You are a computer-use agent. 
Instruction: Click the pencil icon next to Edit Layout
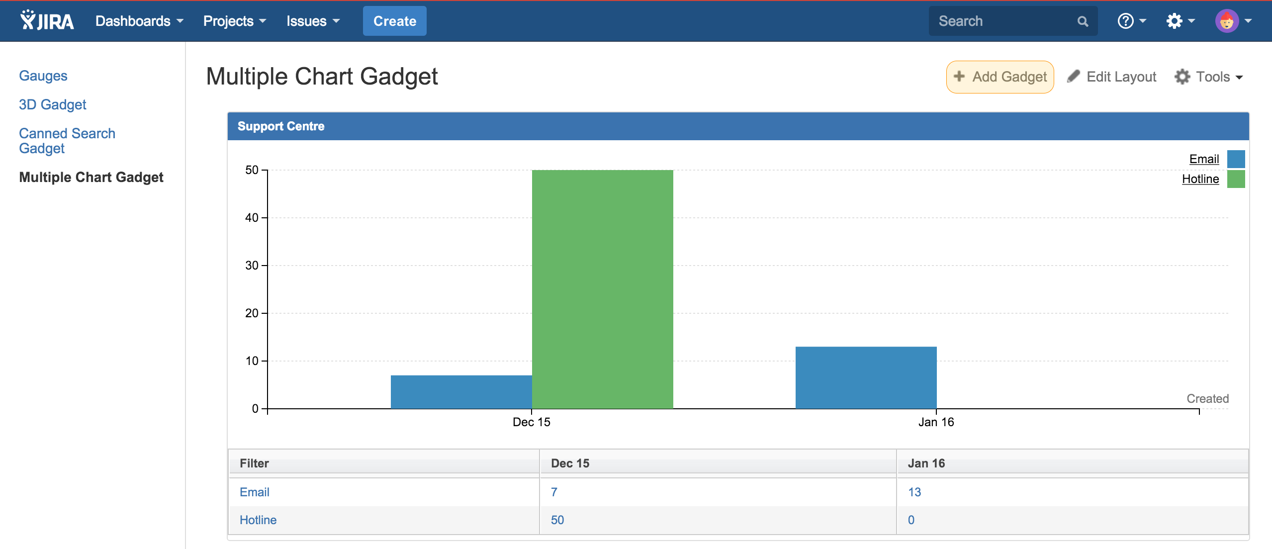(1075, 76)
